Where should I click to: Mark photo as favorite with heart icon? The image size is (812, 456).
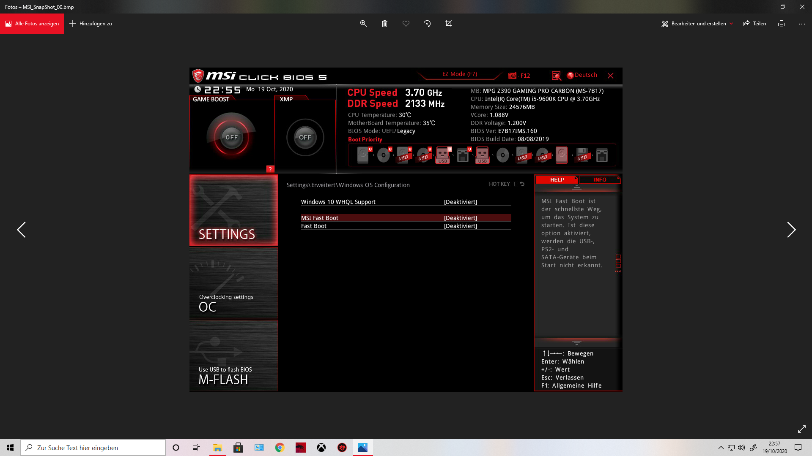pos(406,24)
